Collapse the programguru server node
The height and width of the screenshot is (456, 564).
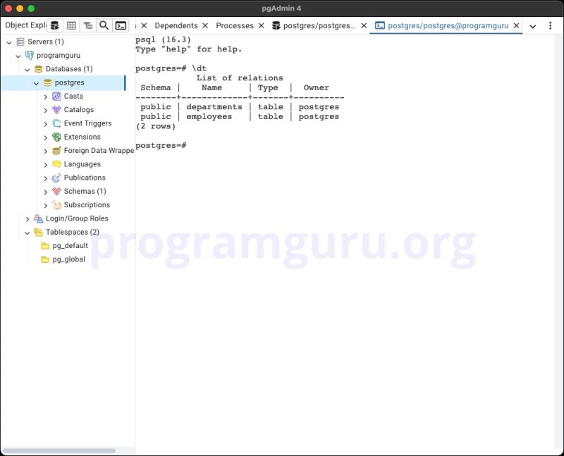(x=17, y=55)
